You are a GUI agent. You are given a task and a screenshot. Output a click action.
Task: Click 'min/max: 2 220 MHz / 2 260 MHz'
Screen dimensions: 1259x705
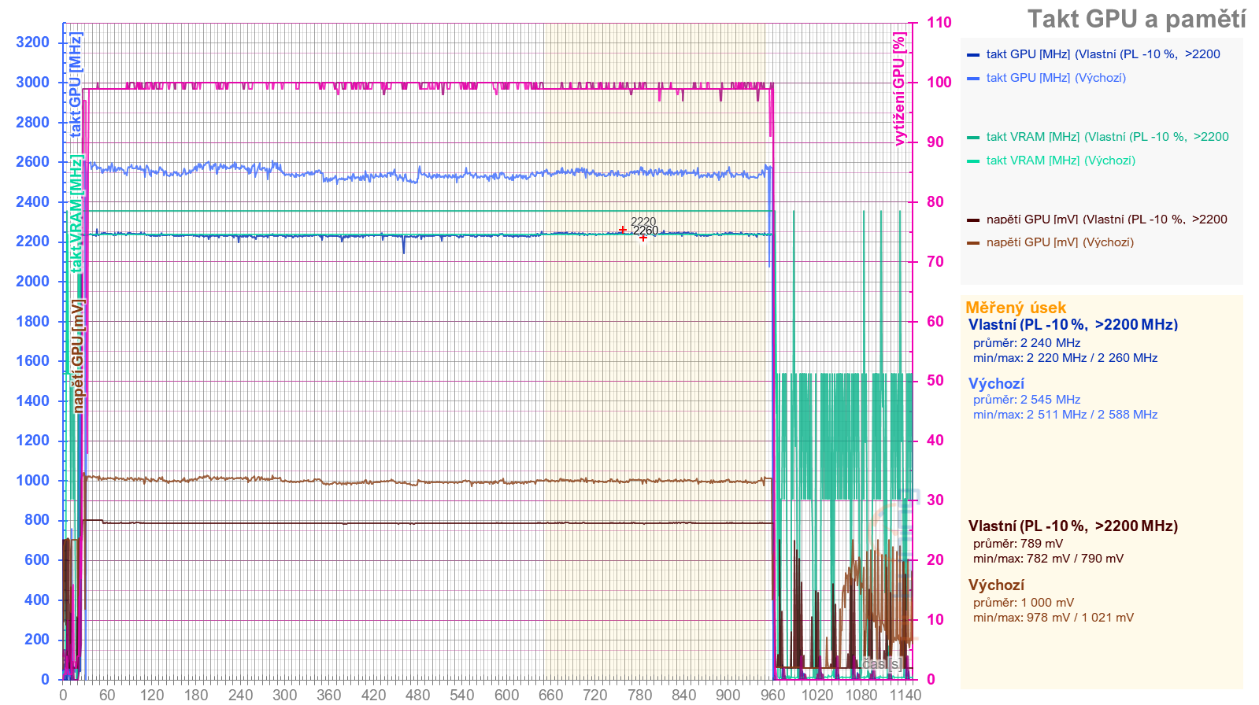(x=1065, y=358)
